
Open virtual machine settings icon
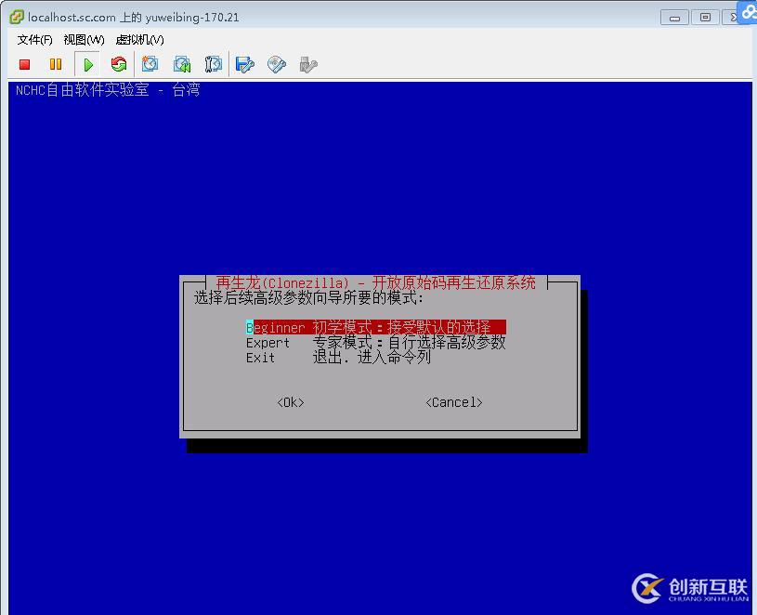242,63
